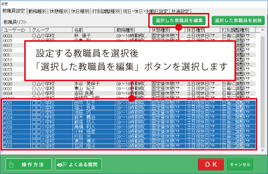Click the hand icon on 操作方法 button
The image size is (268, 174).
[11, 165]
